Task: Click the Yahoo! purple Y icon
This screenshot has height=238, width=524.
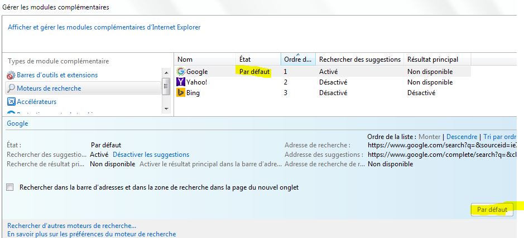Action: pyautogui.click(x=181, y=82)
